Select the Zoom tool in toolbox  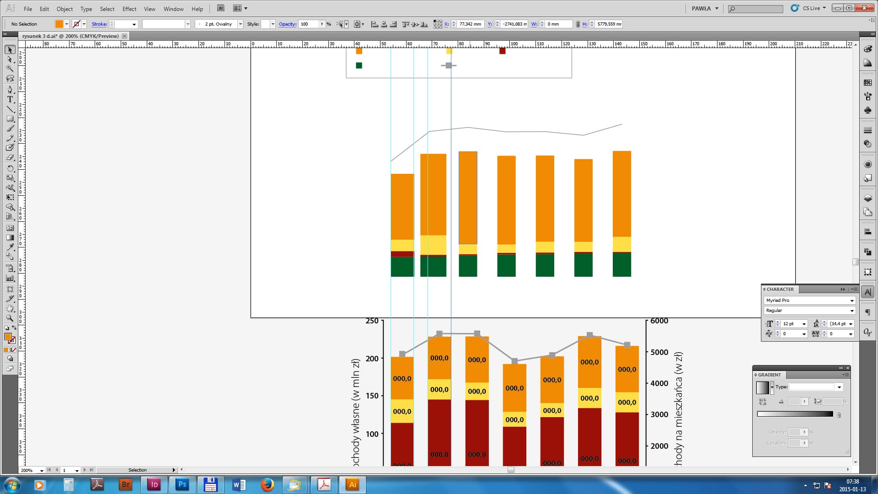(x=10, y=318)
